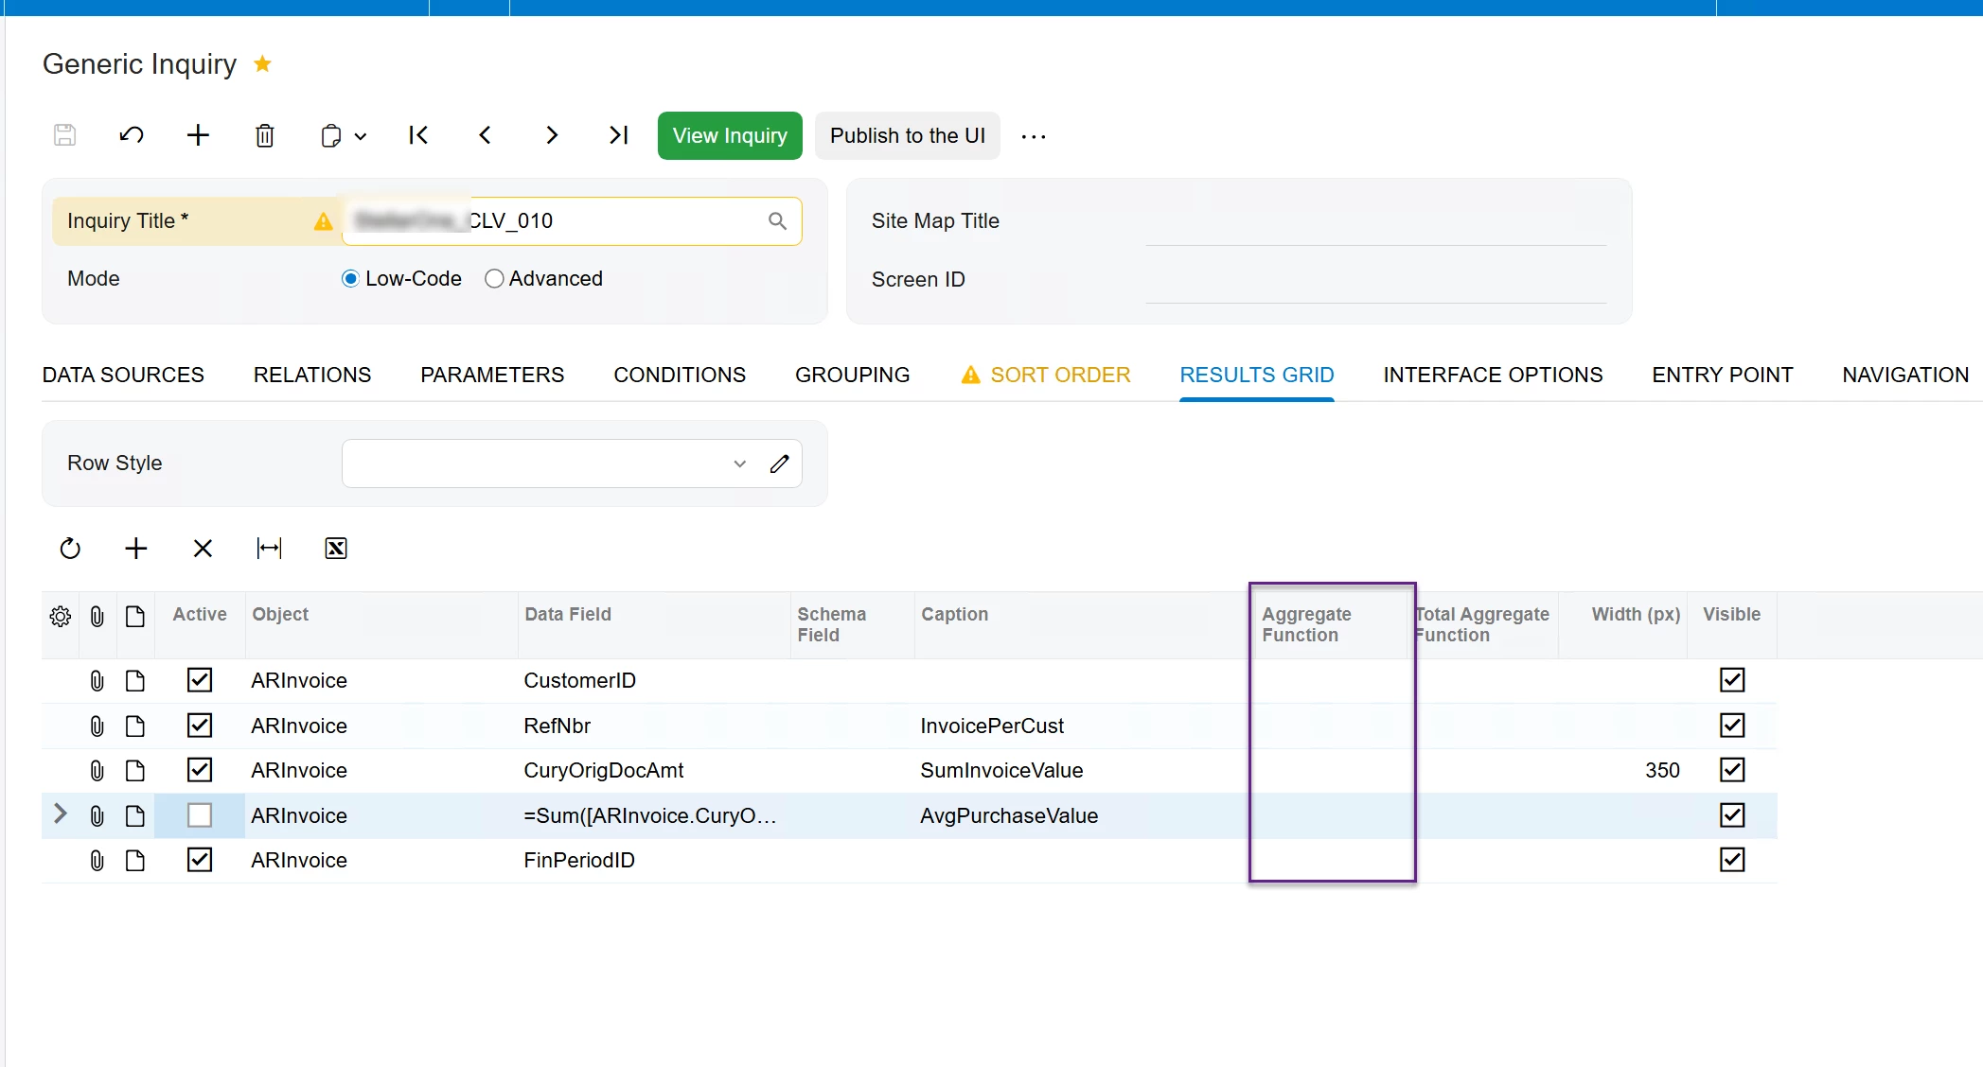Click the delete trash can icon

coord(265,135)
